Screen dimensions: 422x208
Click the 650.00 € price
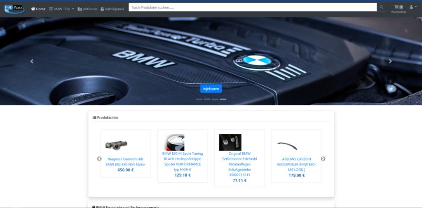125,170
